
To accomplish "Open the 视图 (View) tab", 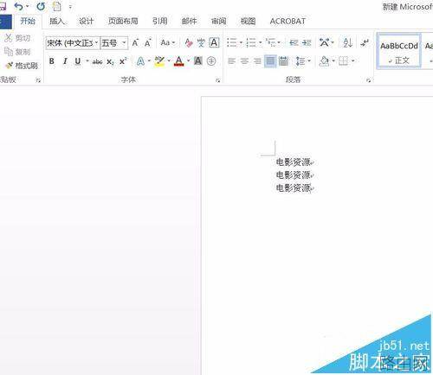I will (248, 21).
